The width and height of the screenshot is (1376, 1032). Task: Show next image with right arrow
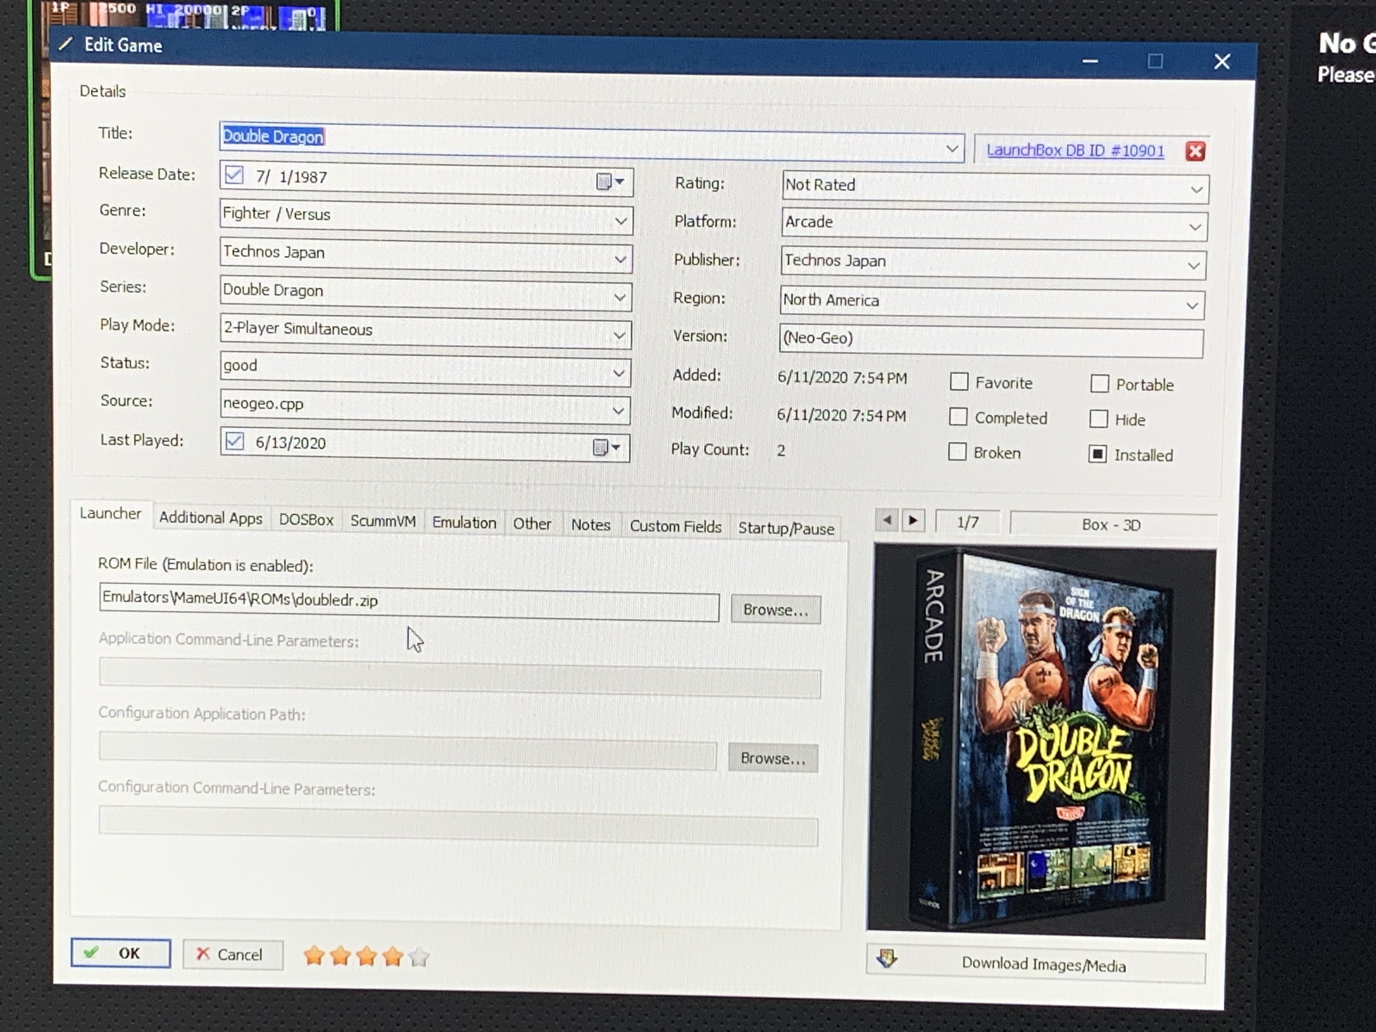(x=913, y=520)
